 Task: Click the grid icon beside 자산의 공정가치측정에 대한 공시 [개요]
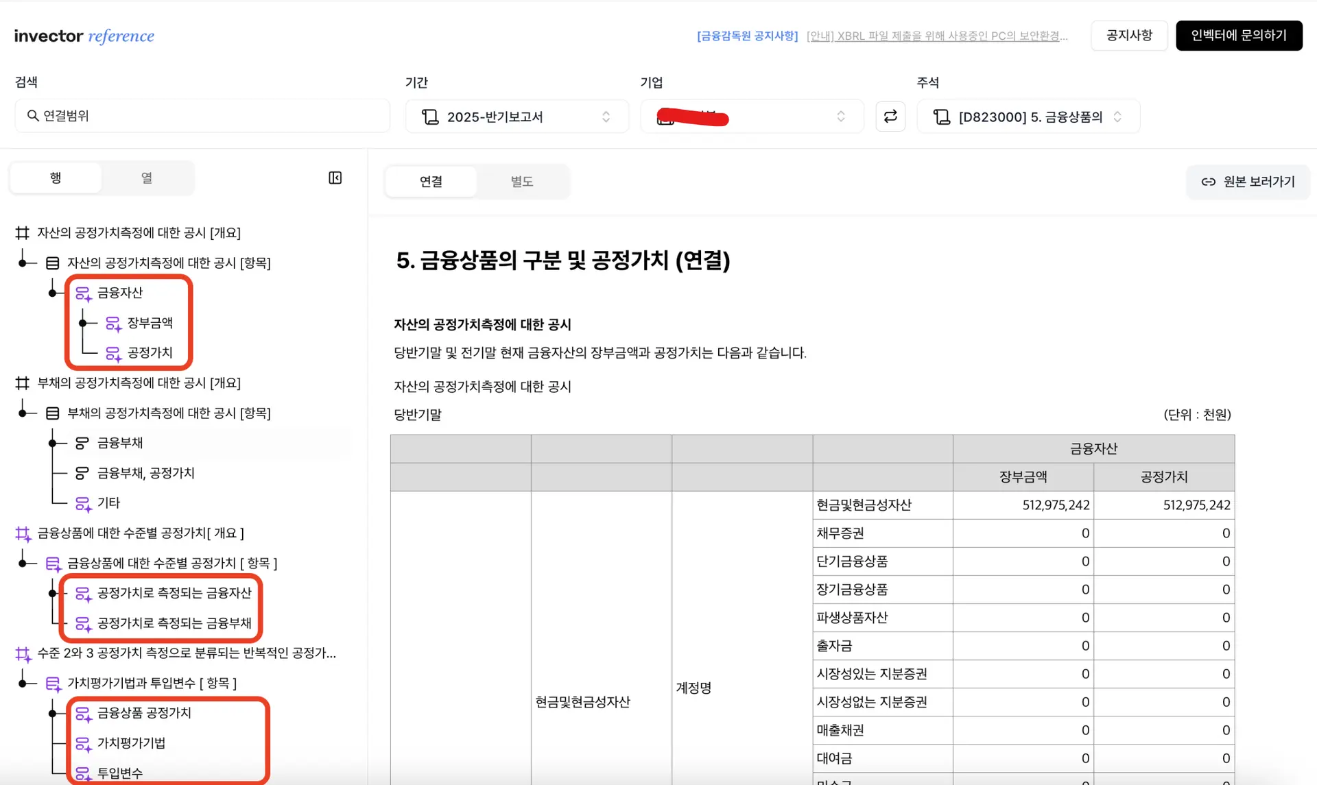pos(22,232)
